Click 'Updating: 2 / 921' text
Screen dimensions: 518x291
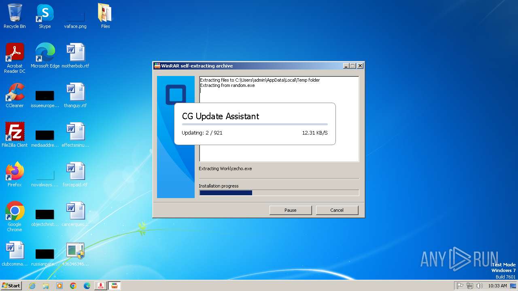pyautogui.click(x=202, y=133)
